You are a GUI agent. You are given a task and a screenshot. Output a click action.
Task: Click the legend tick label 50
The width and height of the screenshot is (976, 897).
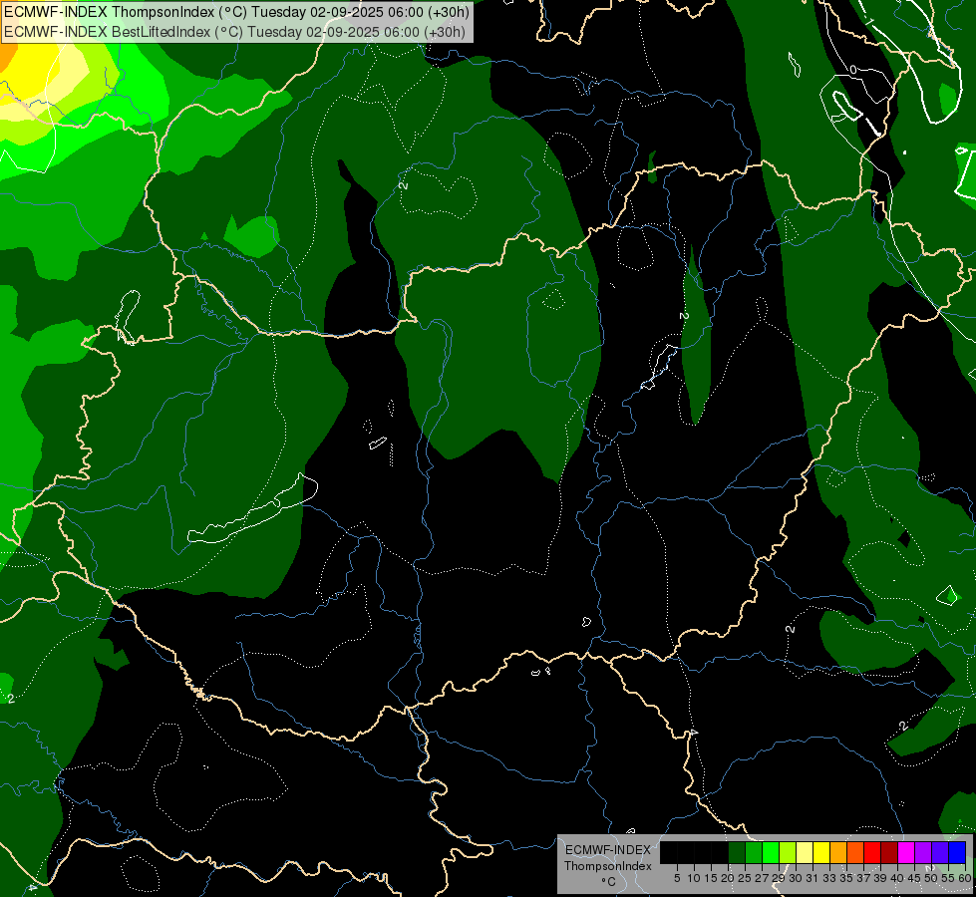[x=931, y=878]
